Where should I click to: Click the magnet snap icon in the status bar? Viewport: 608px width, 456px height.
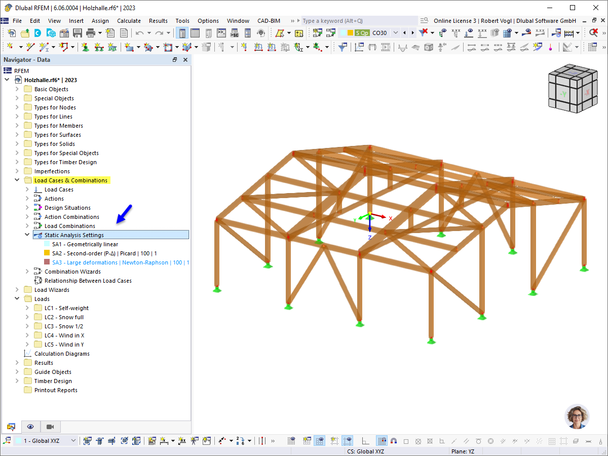pos(393,440)
